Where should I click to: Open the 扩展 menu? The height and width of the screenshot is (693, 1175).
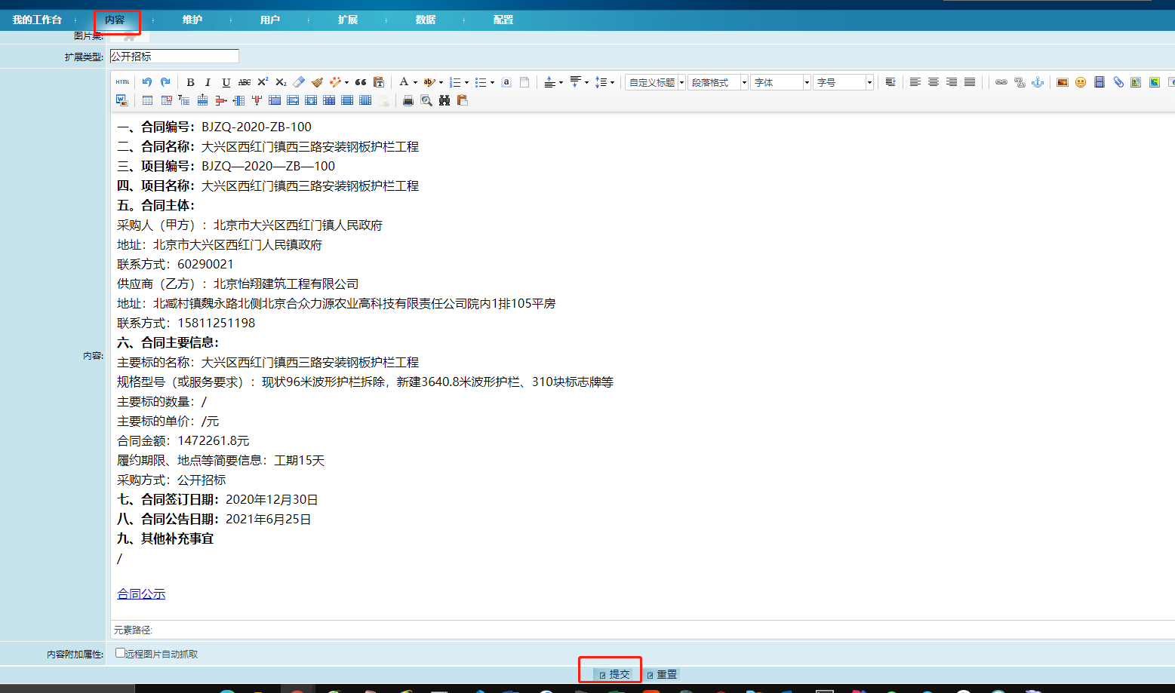click(x=348, y=20)
